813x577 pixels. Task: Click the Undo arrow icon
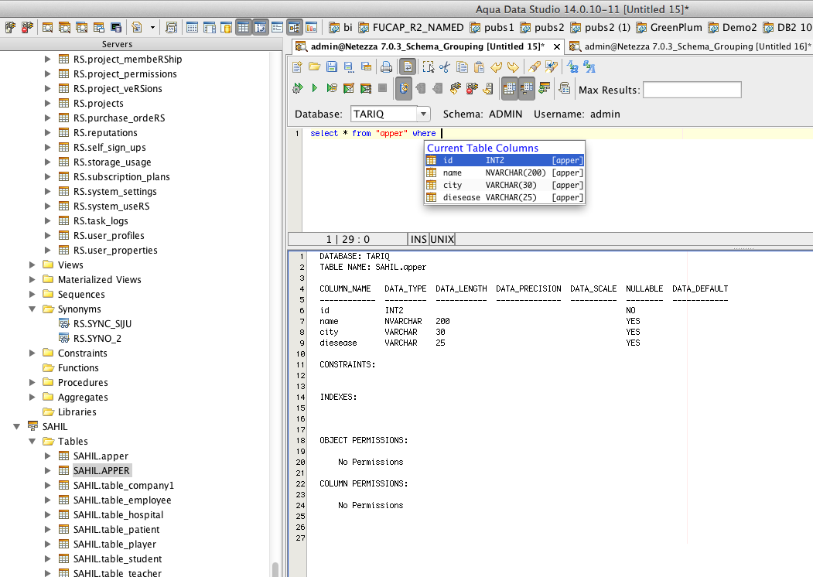tap(496, 67)
